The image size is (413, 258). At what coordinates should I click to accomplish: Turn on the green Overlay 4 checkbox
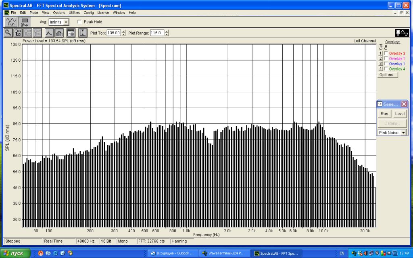(x=386, y=69)
